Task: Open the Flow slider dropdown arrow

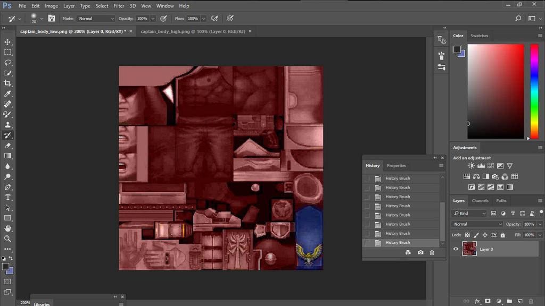Action: click(x=203, y=19)
